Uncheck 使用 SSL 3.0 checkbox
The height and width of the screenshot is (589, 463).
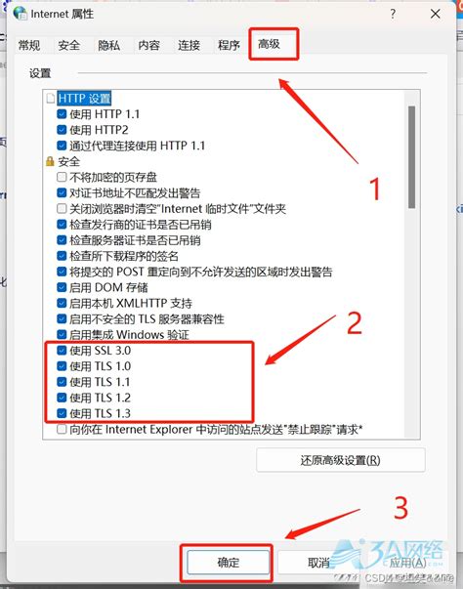coord(62,350)
